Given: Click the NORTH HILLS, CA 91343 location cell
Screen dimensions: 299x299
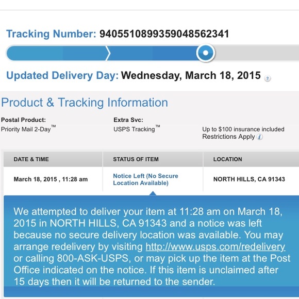Looking at the screenshot, I should click(249, 179).
